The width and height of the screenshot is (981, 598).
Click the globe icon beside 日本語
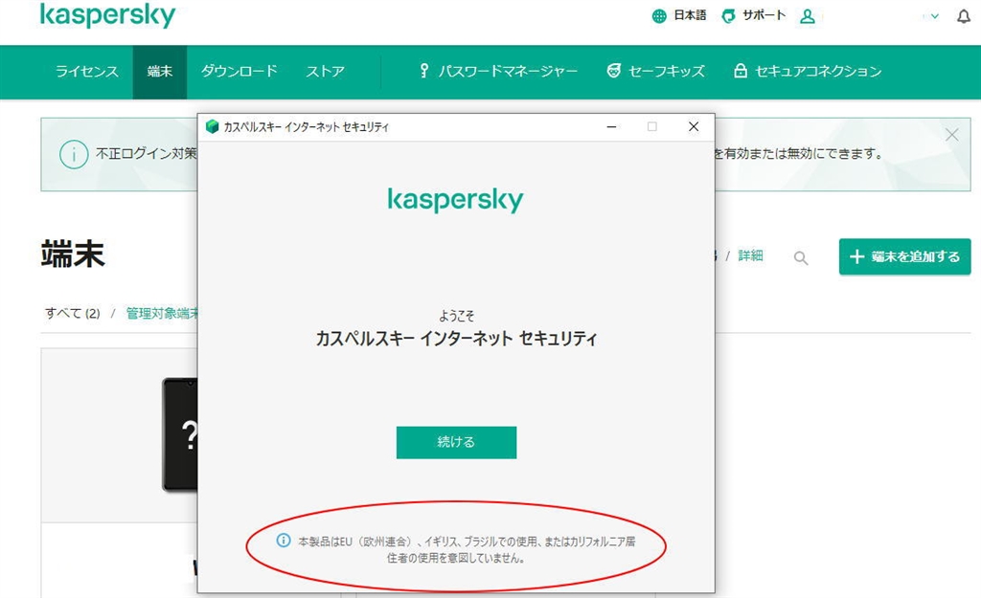659,16
